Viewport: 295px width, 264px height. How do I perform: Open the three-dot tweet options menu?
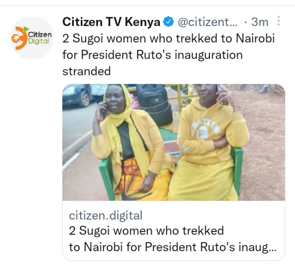[x=279, y=21]
